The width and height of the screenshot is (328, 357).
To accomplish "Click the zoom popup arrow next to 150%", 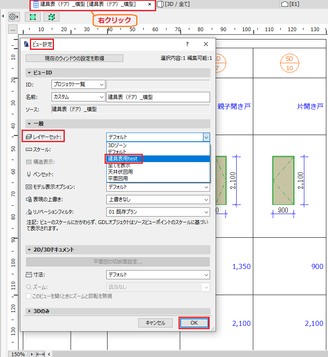I will pos(32,354).
